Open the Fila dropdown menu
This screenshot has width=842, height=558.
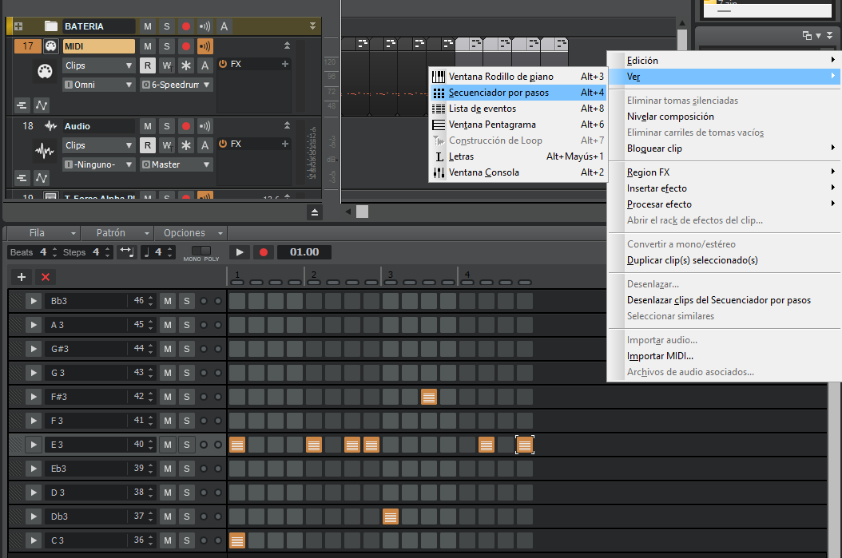[44, 233]
